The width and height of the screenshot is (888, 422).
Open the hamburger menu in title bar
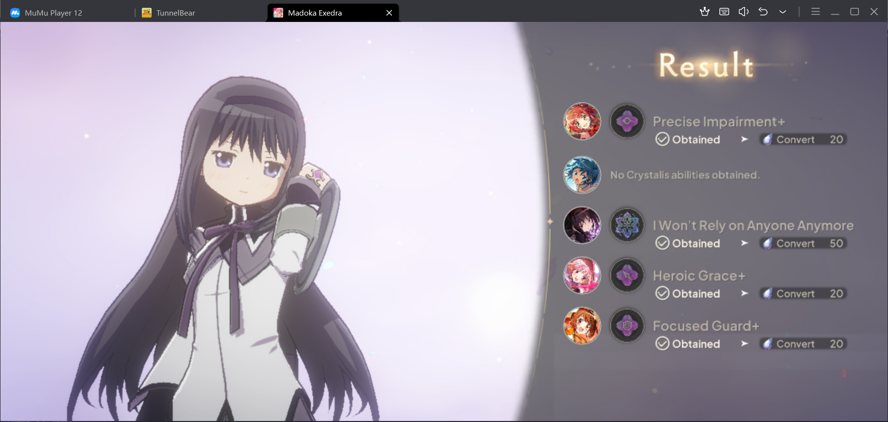coord(815,12)
